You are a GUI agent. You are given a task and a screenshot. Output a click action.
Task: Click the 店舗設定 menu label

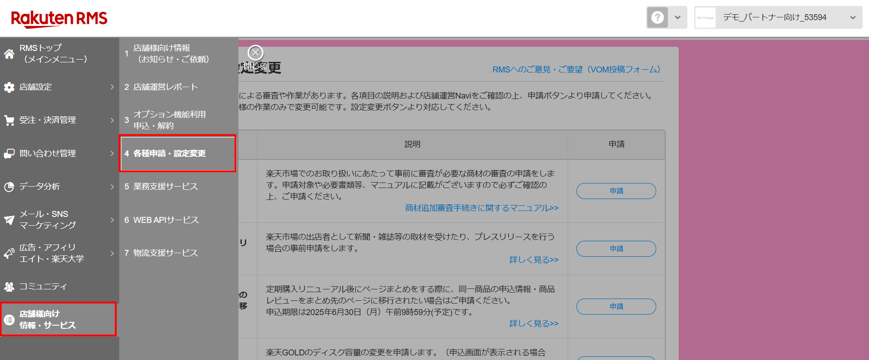click(35, 87)
